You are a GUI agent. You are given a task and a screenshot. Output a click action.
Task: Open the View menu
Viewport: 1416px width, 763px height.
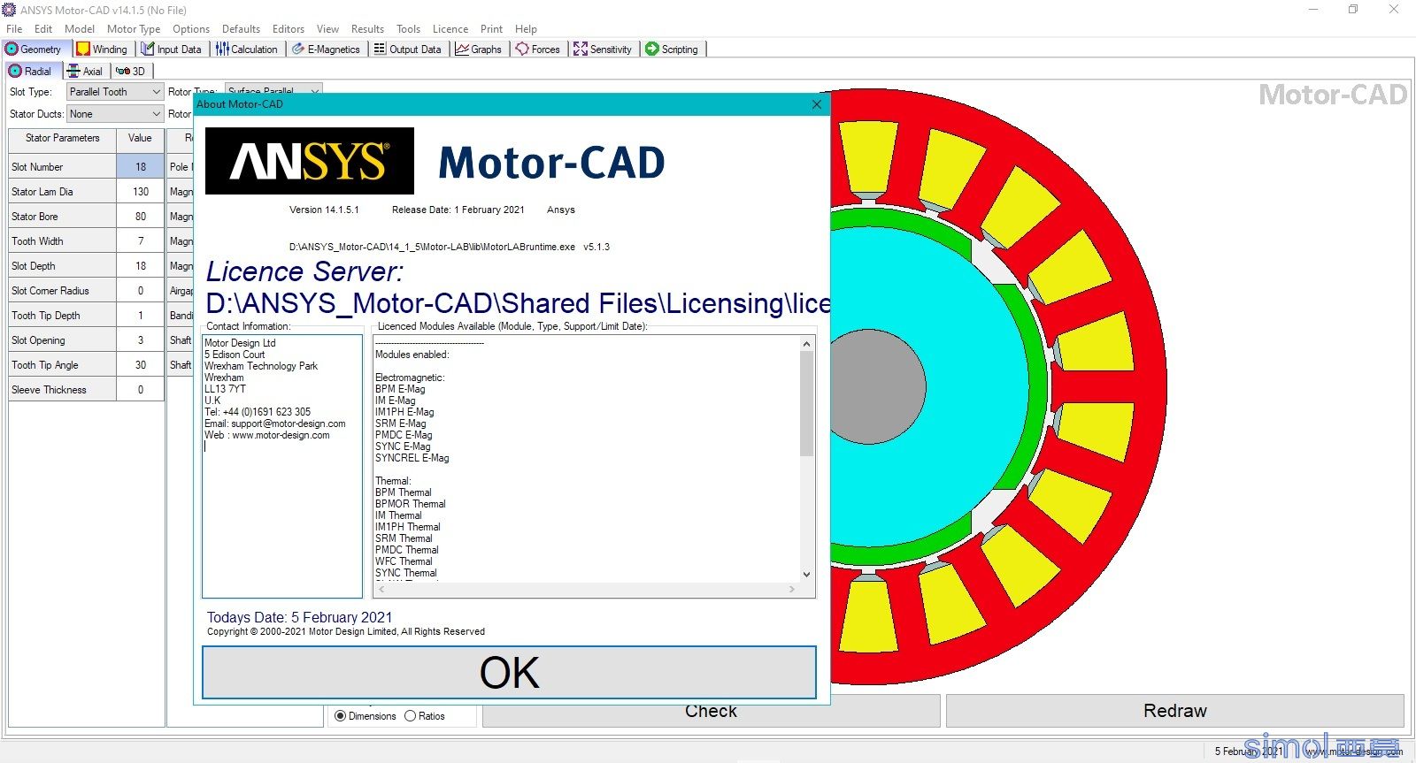pos(327,29)
